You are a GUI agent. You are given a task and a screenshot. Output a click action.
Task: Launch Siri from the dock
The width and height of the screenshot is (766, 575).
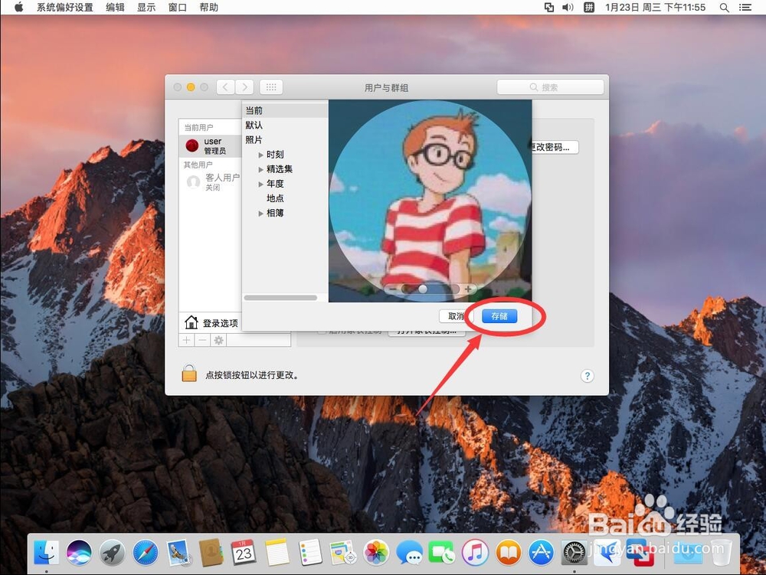(x=79, y=553)
